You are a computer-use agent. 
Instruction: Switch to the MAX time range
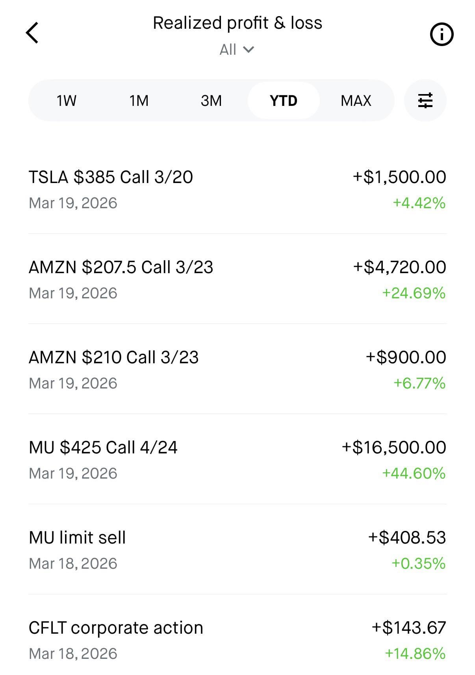pyautogui.click(x=356, y=101)
